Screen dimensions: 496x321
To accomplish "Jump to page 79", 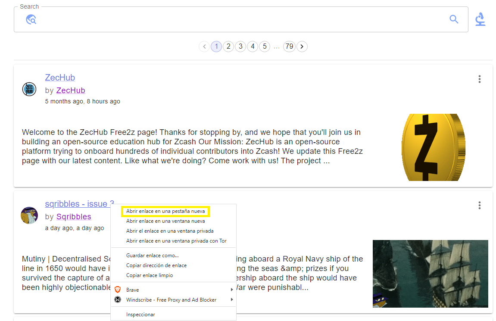I will pos(289,46).
